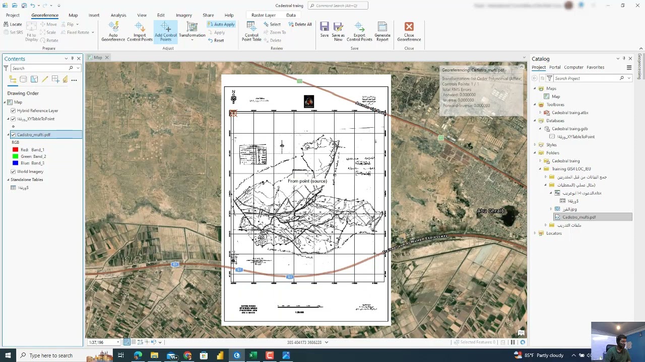The width and height of the screenshot is (645, 362).
Task: Open the Transformation dropdown
Action: pyautogui.click(x=192, y=33)
